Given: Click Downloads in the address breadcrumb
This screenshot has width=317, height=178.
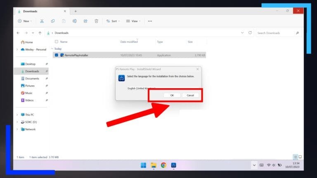Looking at the screenshot, I should coord(62,33).
